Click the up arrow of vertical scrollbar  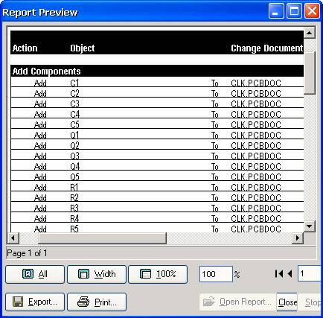pyautogui.click(x=310, y=33)
